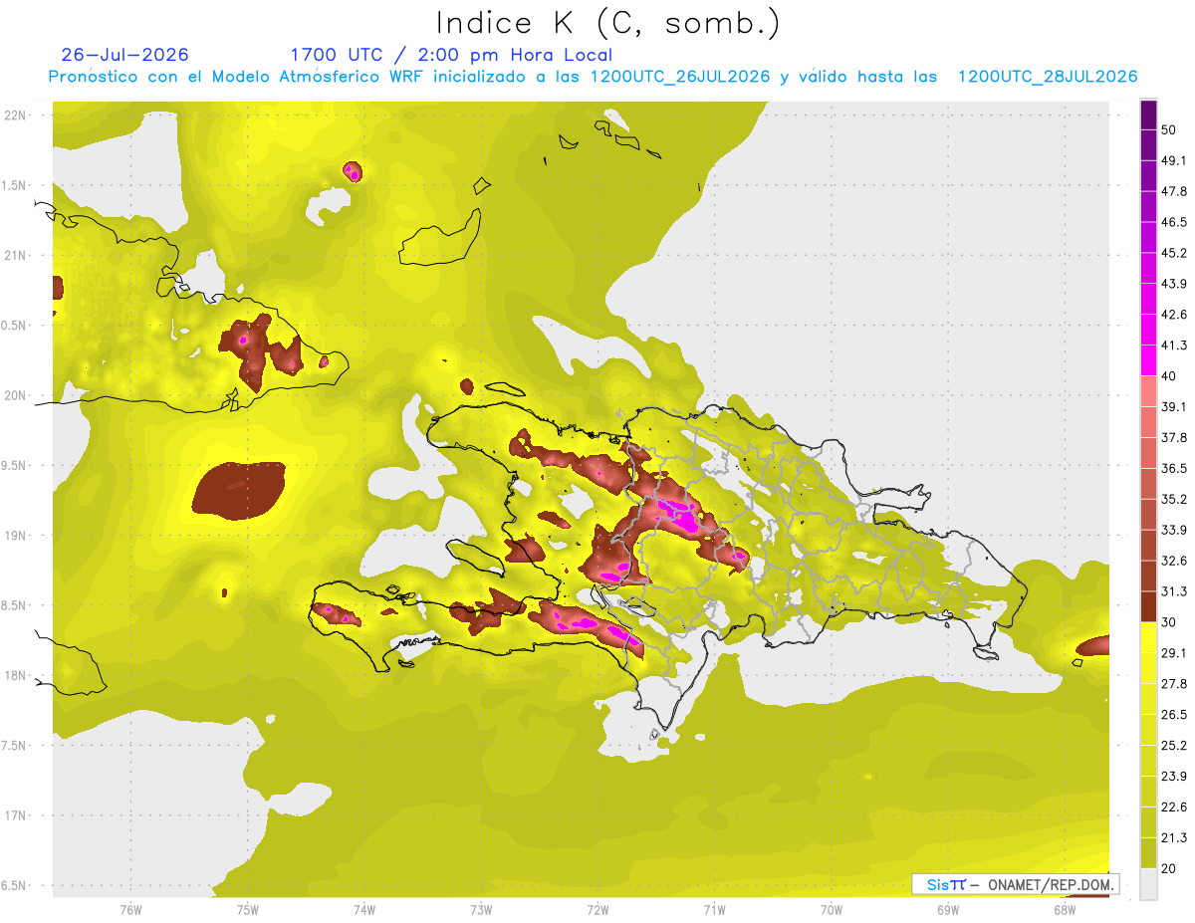
Task: Click the colorbar value '27.8'
Action: pyautogui.click(x=1174, y=684)
